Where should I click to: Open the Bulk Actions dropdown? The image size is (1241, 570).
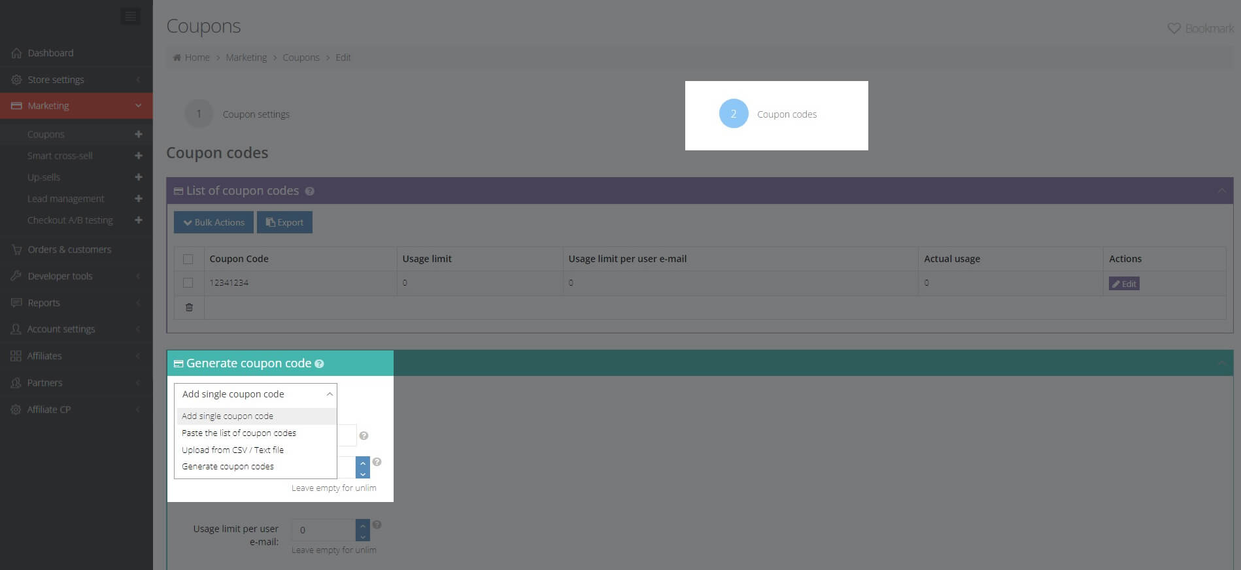(214, 222)
